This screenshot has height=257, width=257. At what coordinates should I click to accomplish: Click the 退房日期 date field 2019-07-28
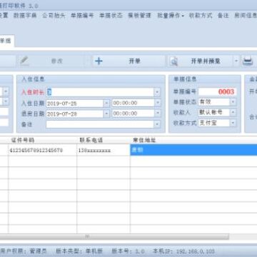(74, 114)
